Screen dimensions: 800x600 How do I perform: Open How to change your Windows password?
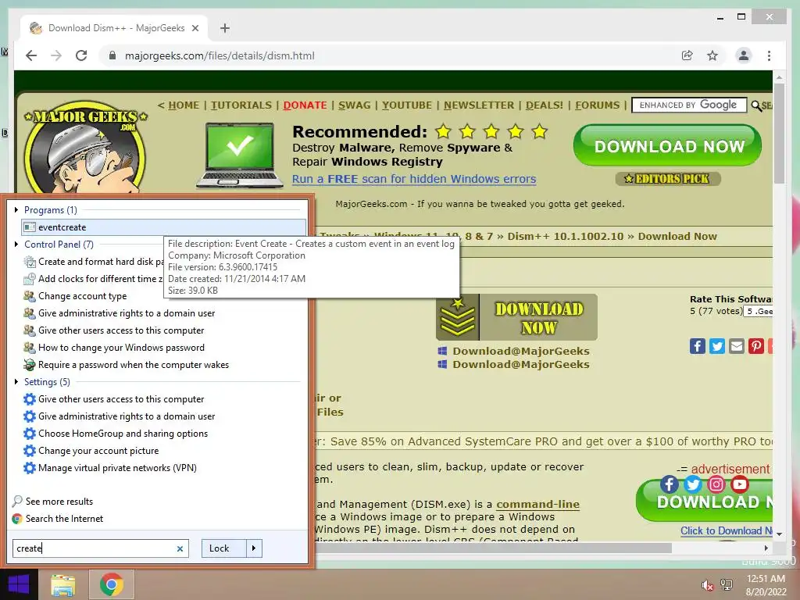click(121, 348)
